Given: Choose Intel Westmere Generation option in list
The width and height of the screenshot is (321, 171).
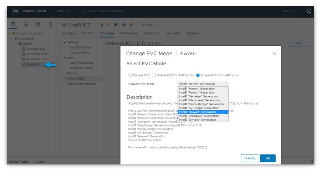Looking at the screenshot, I should pyautogui.click(x=203, y=100).
